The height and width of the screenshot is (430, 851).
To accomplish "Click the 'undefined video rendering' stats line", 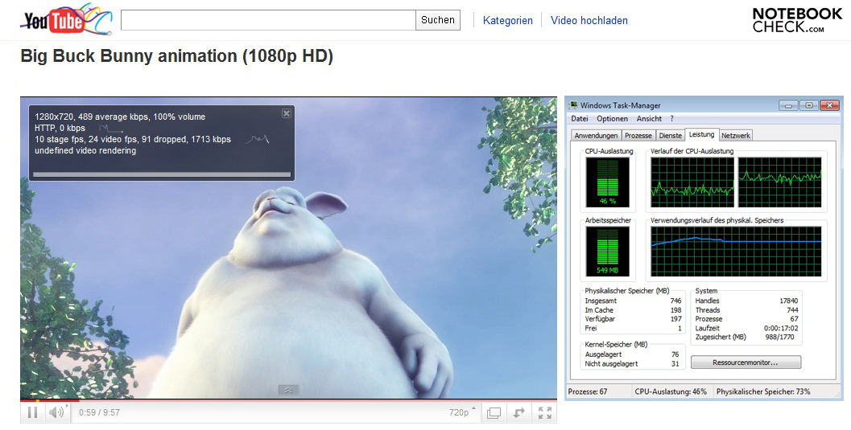I will tap(85, 150).
